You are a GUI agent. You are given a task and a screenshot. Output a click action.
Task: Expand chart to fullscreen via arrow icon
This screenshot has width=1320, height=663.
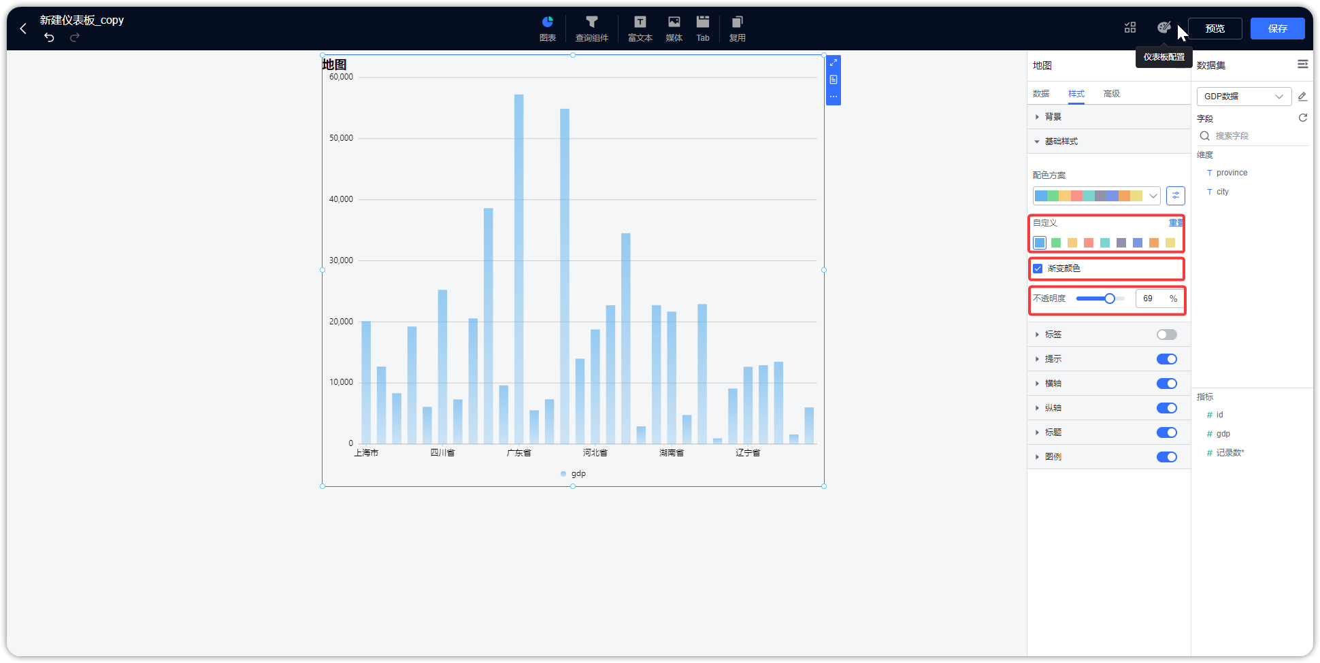(834, 63)
